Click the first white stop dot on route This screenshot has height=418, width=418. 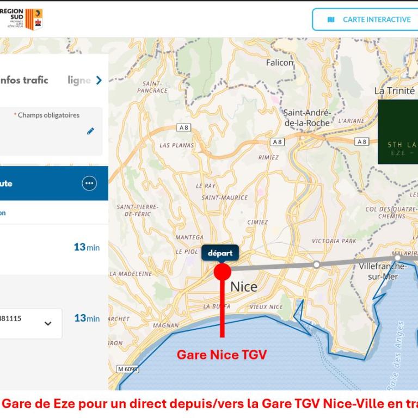pos(316,265)
